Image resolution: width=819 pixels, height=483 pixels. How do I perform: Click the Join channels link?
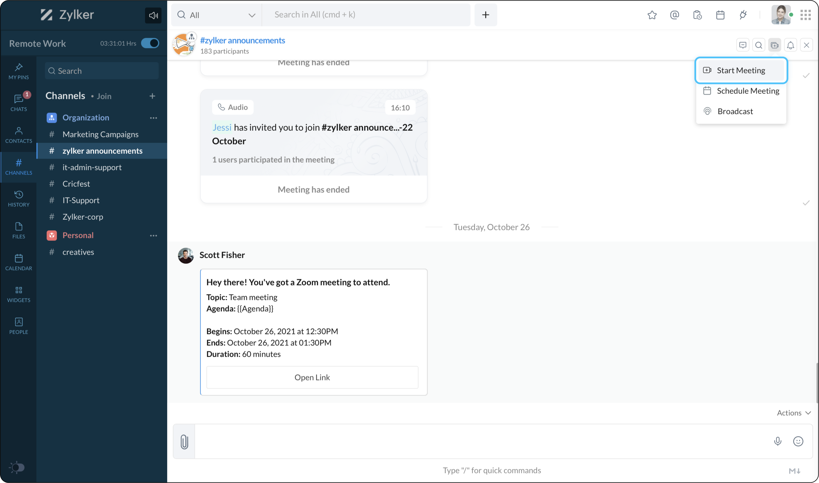pyautogui.click(x=104, y=96)
